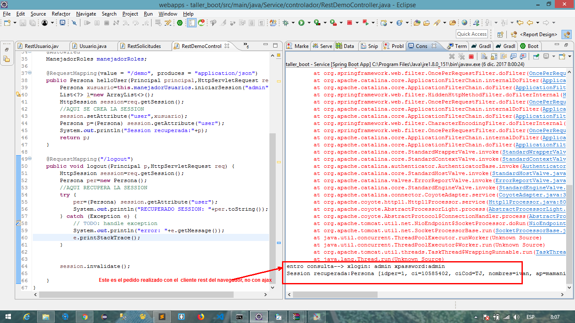The width and height of the screenshot is (575, 323).
Task: Click the Open Web Browser globe icon
Action: coord(464,23)
